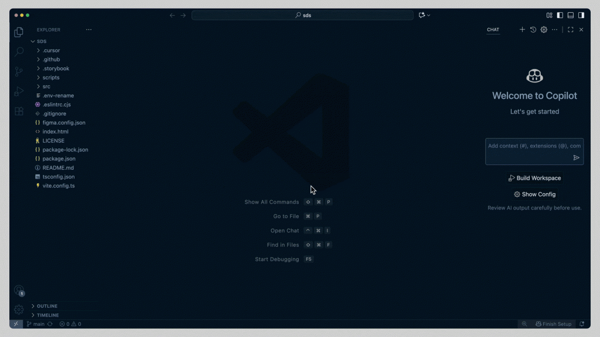600x337 pixels.
Task: Switch branch from main in status bar
Action: pyautogui.click(x=36, y=324)
